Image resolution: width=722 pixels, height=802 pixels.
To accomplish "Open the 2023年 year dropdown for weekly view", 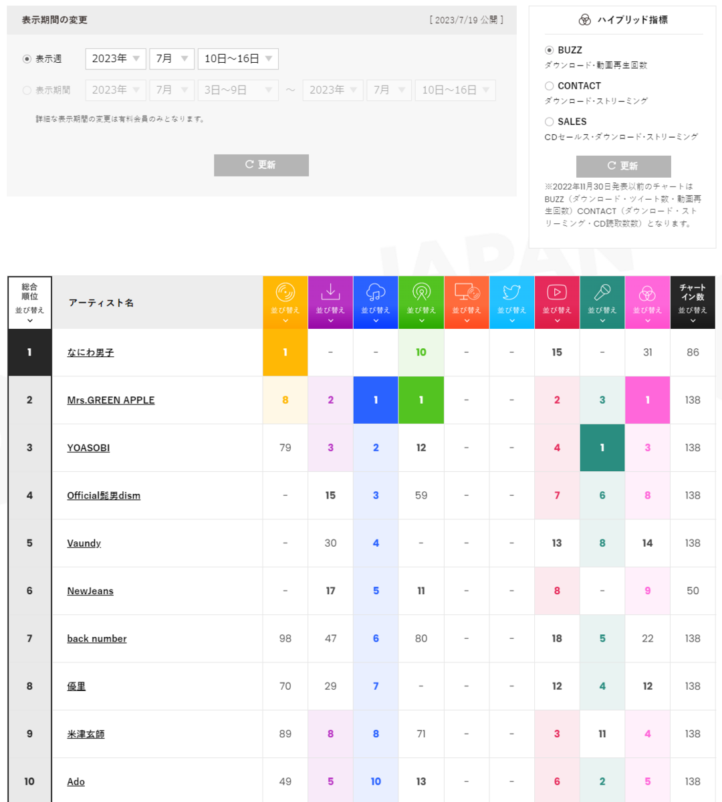I will pyautogui.click(x=116, y=59).
